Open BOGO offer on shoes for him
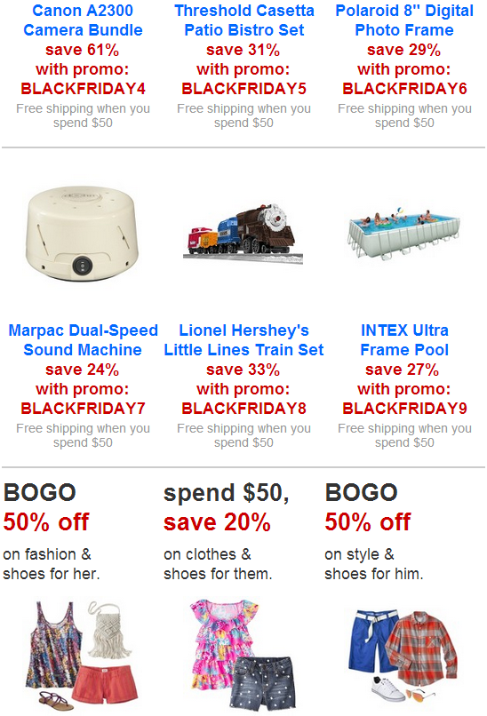Viewport: 487px width, 716px height. pos(374,531)
